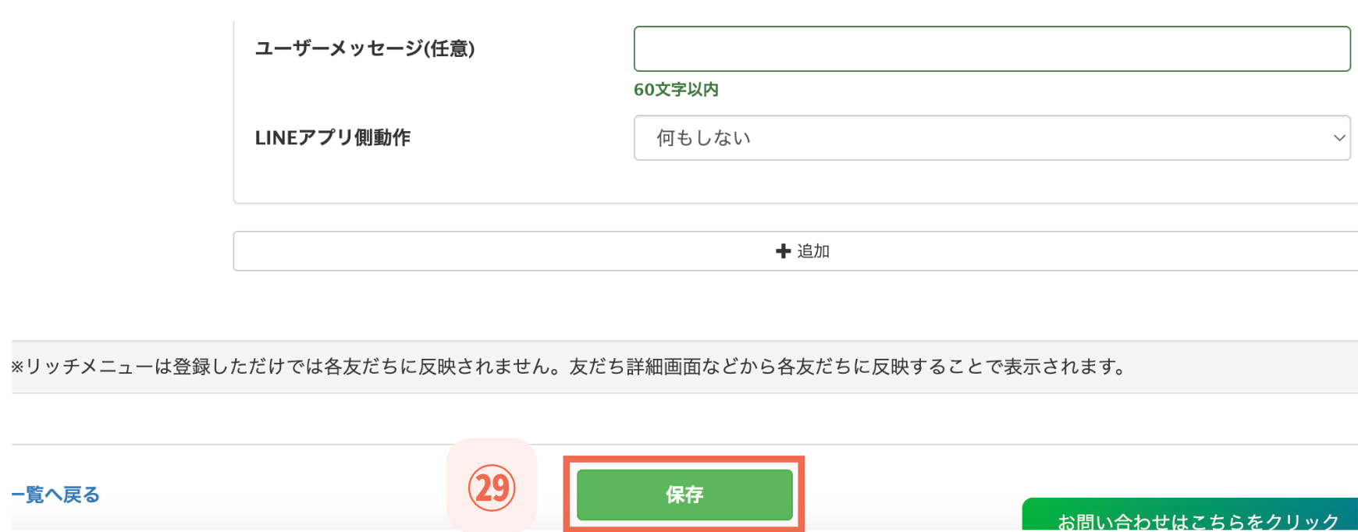1358x532 pixels.
Task: Click the リッチメニュー warning notice bar
Action: click(x=566, y=367)
